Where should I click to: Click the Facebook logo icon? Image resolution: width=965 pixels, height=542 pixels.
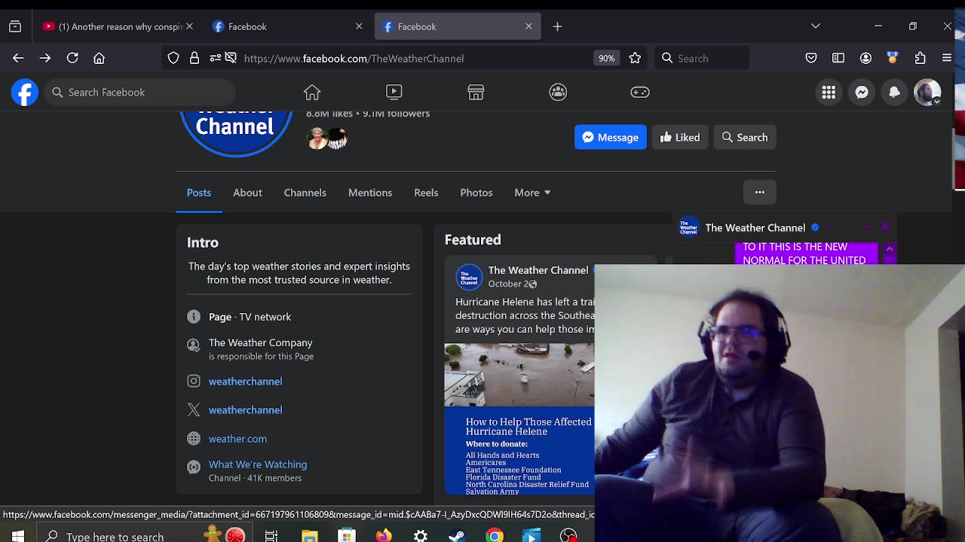(25, 92)
